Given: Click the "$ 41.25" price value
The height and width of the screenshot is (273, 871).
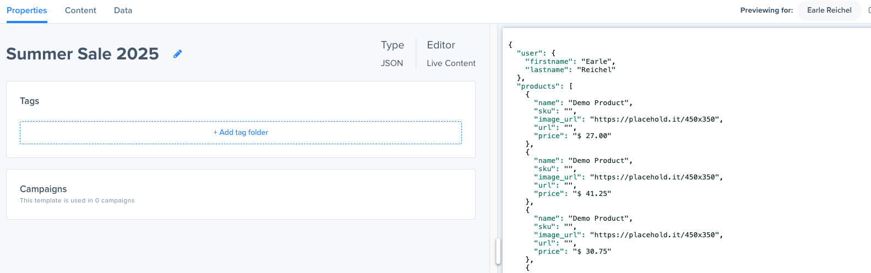Looking at the screenshot, I should click(x=592, y=194).
